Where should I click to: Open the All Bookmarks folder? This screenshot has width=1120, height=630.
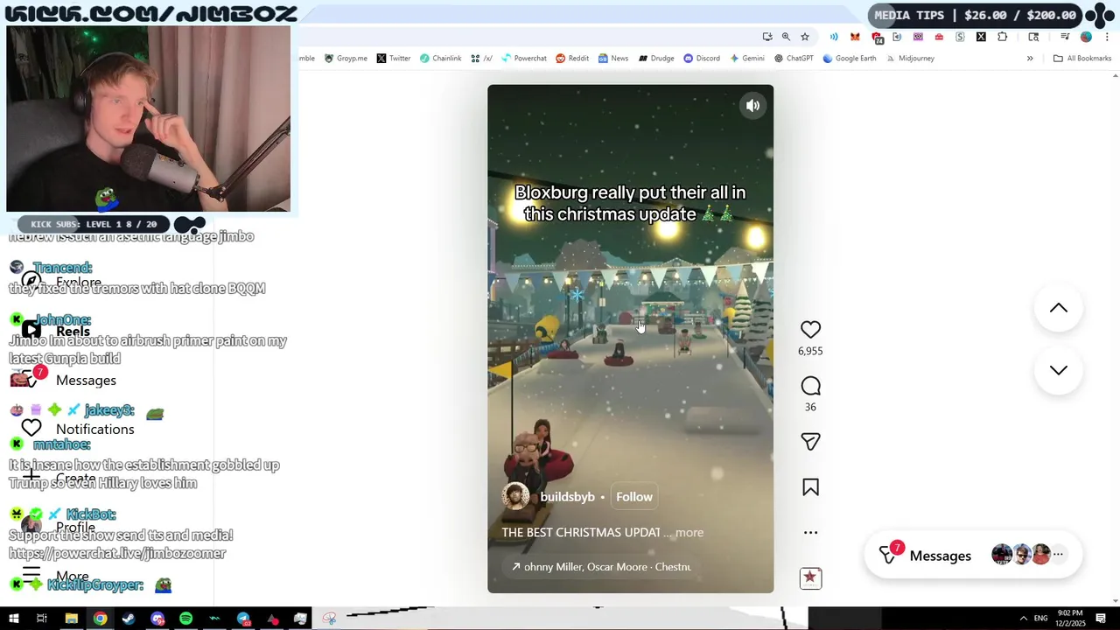(1082, 59)
